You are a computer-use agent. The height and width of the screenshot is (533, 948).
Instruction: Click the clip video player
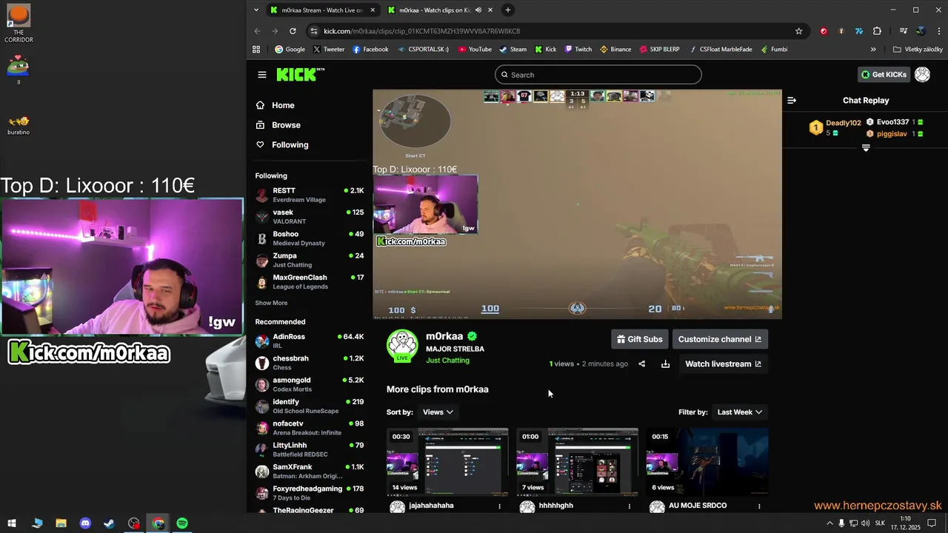577,204
